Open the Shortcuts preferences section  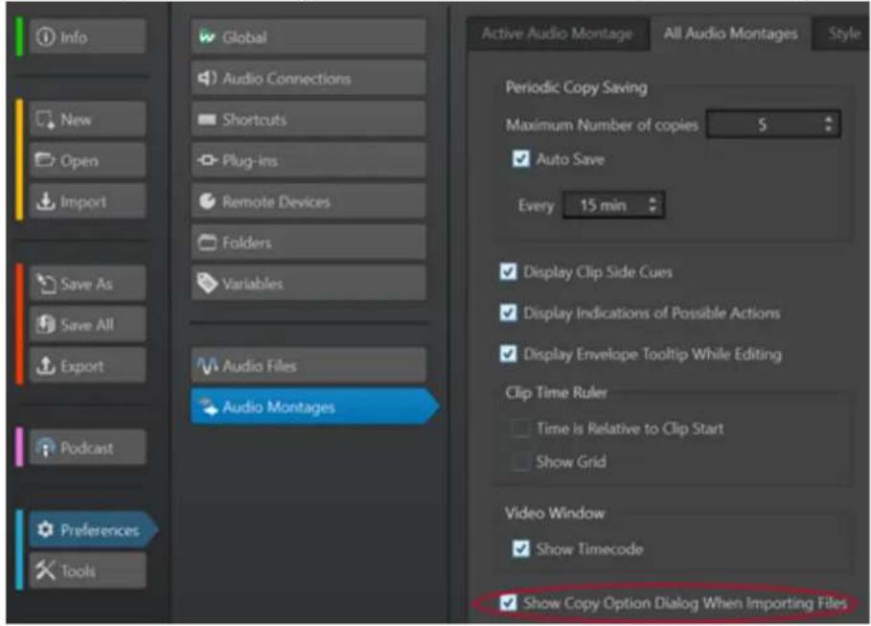[x=309, y=119]
